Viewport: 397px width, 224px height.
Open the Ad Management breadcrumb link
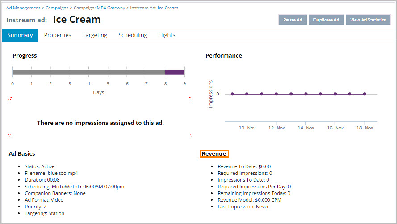(x=23, y=8)
